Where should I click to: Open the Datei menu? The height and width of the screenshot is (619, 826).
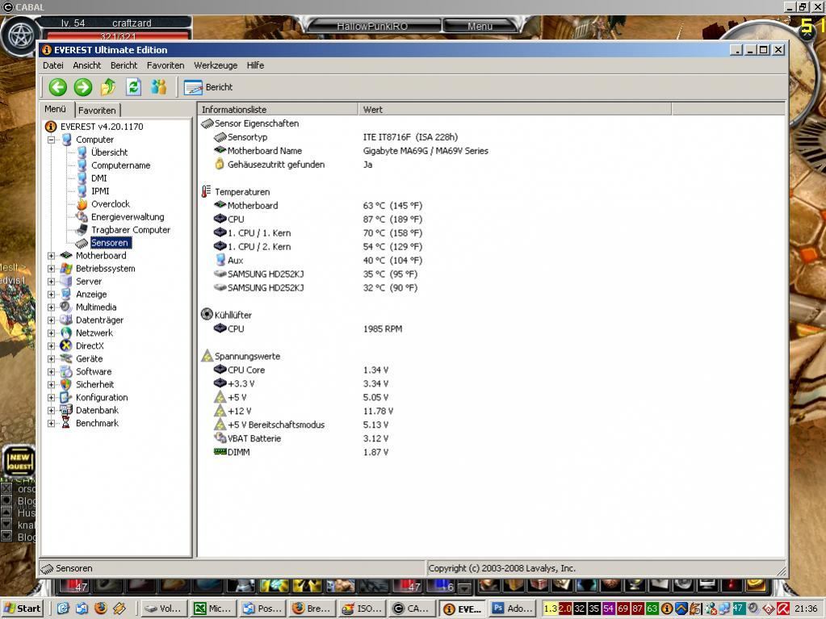pos(52,65)
